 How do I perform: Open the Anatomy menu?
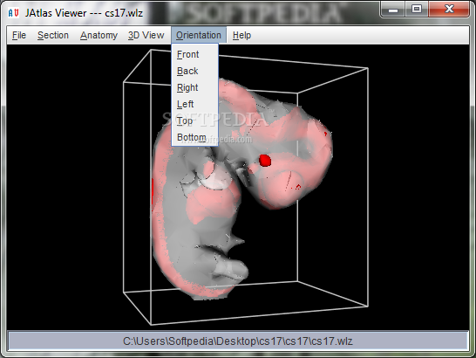click(x=99, y=35)
